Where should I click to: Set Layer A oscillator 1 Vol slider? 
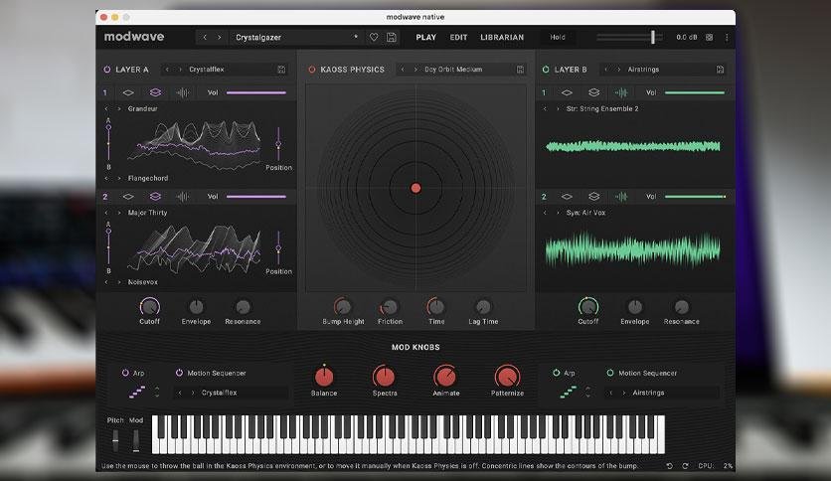pos(256,92)
